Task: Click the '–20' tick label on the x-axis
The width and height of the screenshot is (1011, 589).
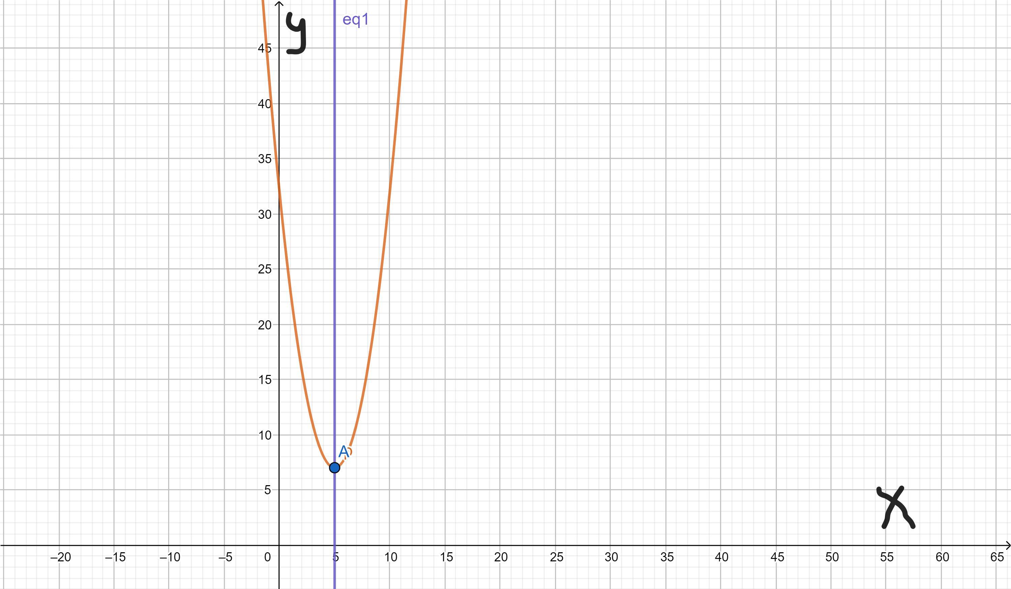Action: pyautogui.click(x=61, y=557)
